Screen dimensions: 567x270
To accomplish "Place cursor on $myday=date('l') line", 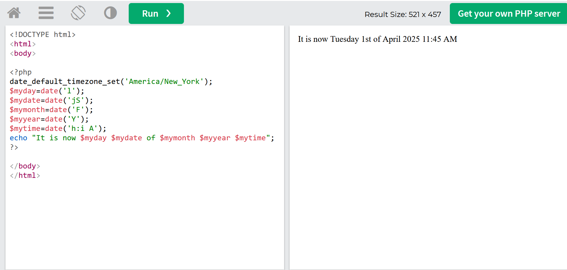I will [47, 91].
